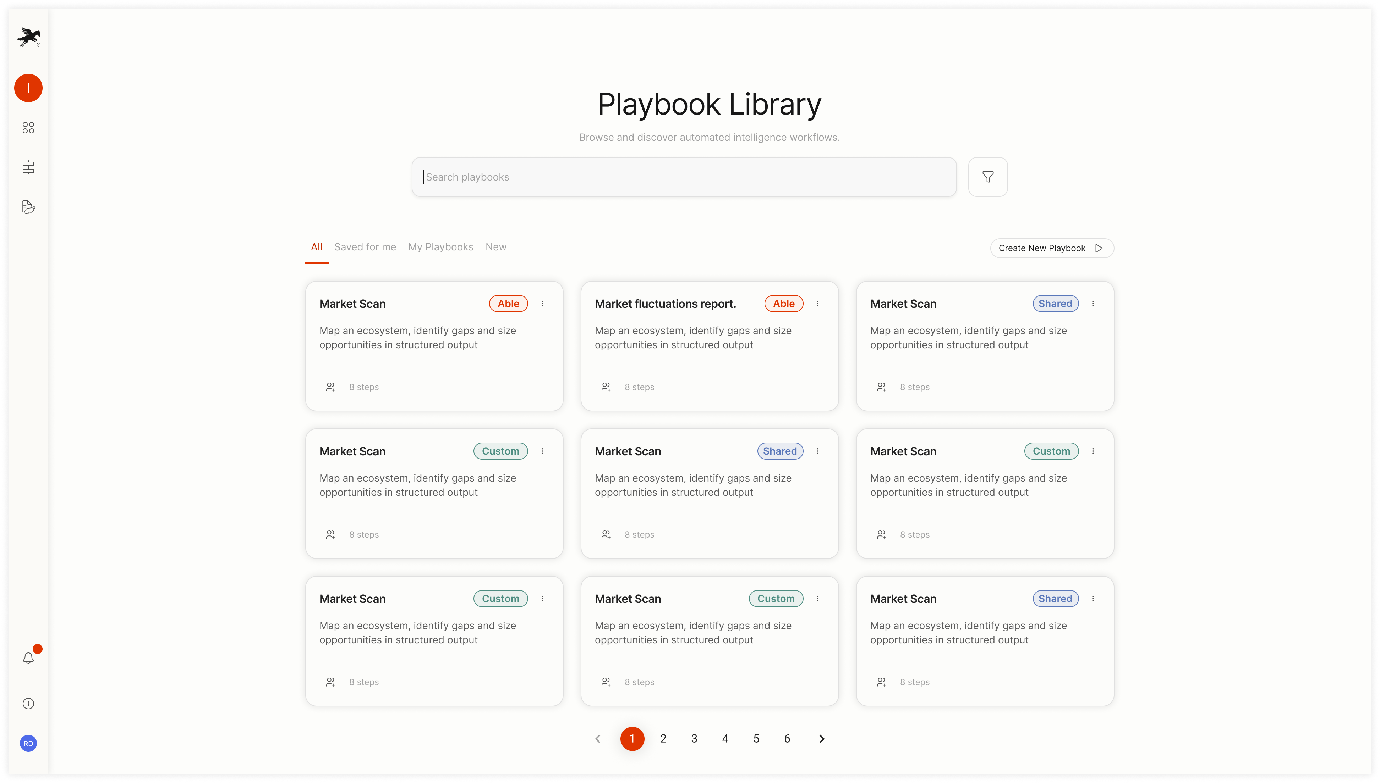
Task: Focus the Search playbooks field
Action: tap(684, 177)
